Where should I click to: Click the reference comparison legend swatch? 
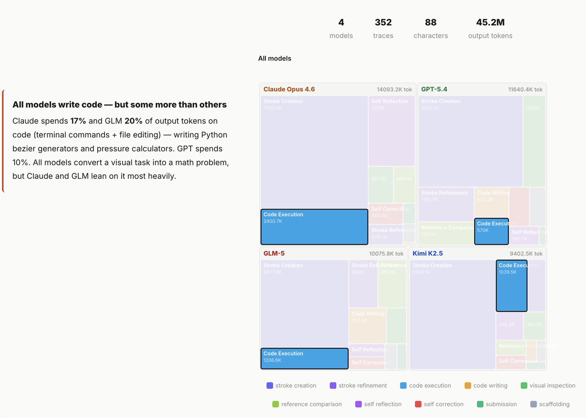276,404
